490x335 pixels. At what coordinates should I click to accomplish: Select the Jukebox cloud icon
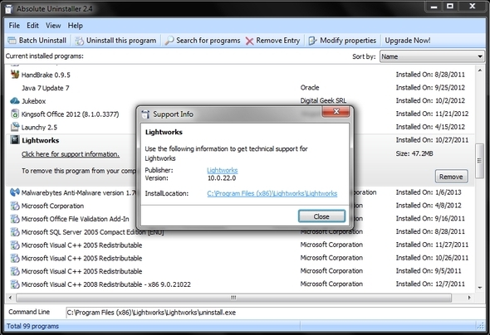15,101
